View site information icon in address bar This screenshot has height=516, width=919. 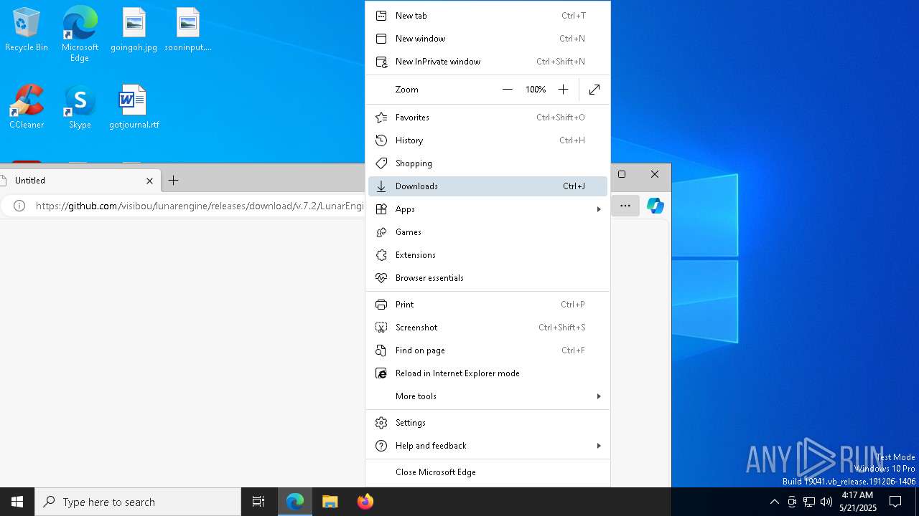[19, 206]
